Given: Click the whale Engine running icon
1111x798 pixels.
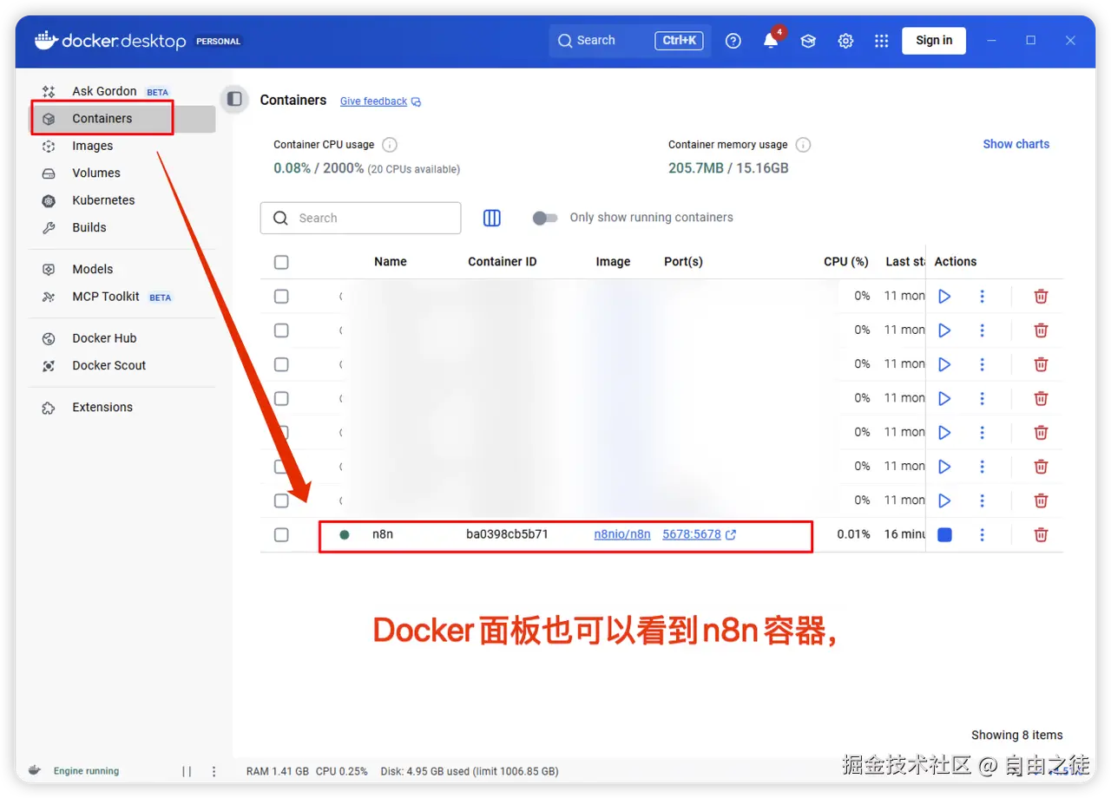Looking at the screenshot, I should tap(35, 770).
